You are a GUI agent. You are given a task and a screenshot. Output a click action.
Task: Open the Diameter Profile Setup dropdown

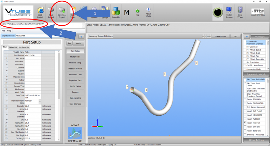click(x=40, y=101)
